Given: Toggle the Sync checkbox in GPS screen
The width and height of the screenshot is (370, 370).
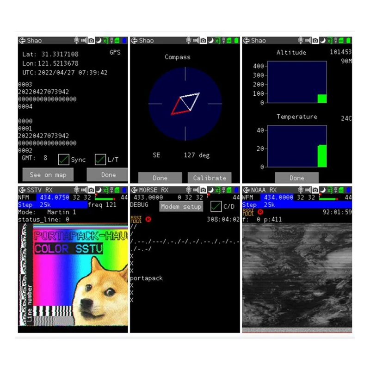Looking at the screenshot, I should [x=64, y=160].
